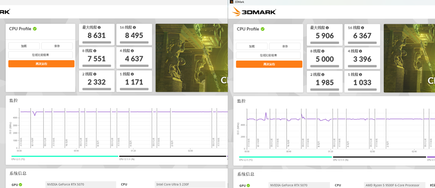The image size is (435, 188).
Task: Click 加载 button in the Intel window
Action: tap(24, 46)
